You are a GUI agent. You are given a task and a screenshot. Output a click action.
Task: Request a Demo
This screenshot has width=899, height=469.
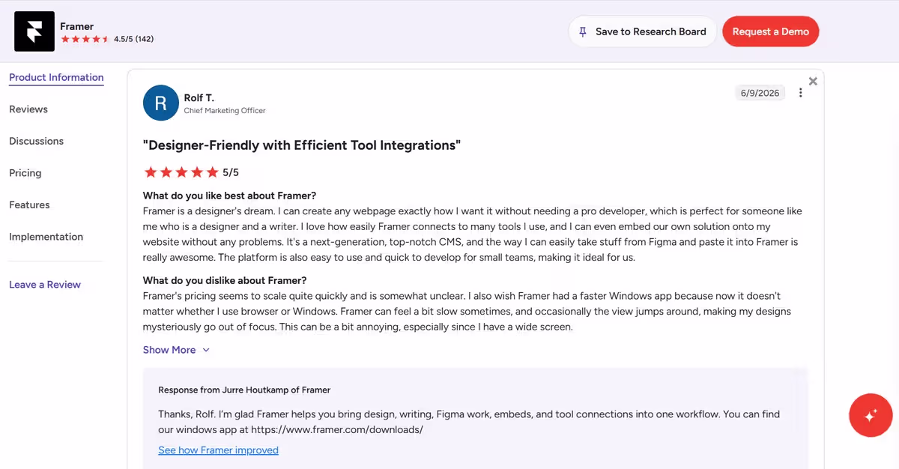click(x=770, y=31)
